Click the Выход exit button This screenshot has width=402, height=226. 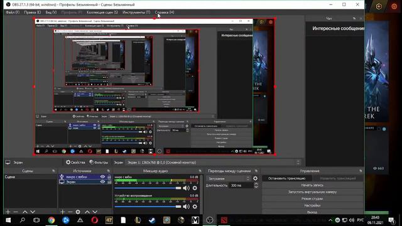[x=312, y=212]
